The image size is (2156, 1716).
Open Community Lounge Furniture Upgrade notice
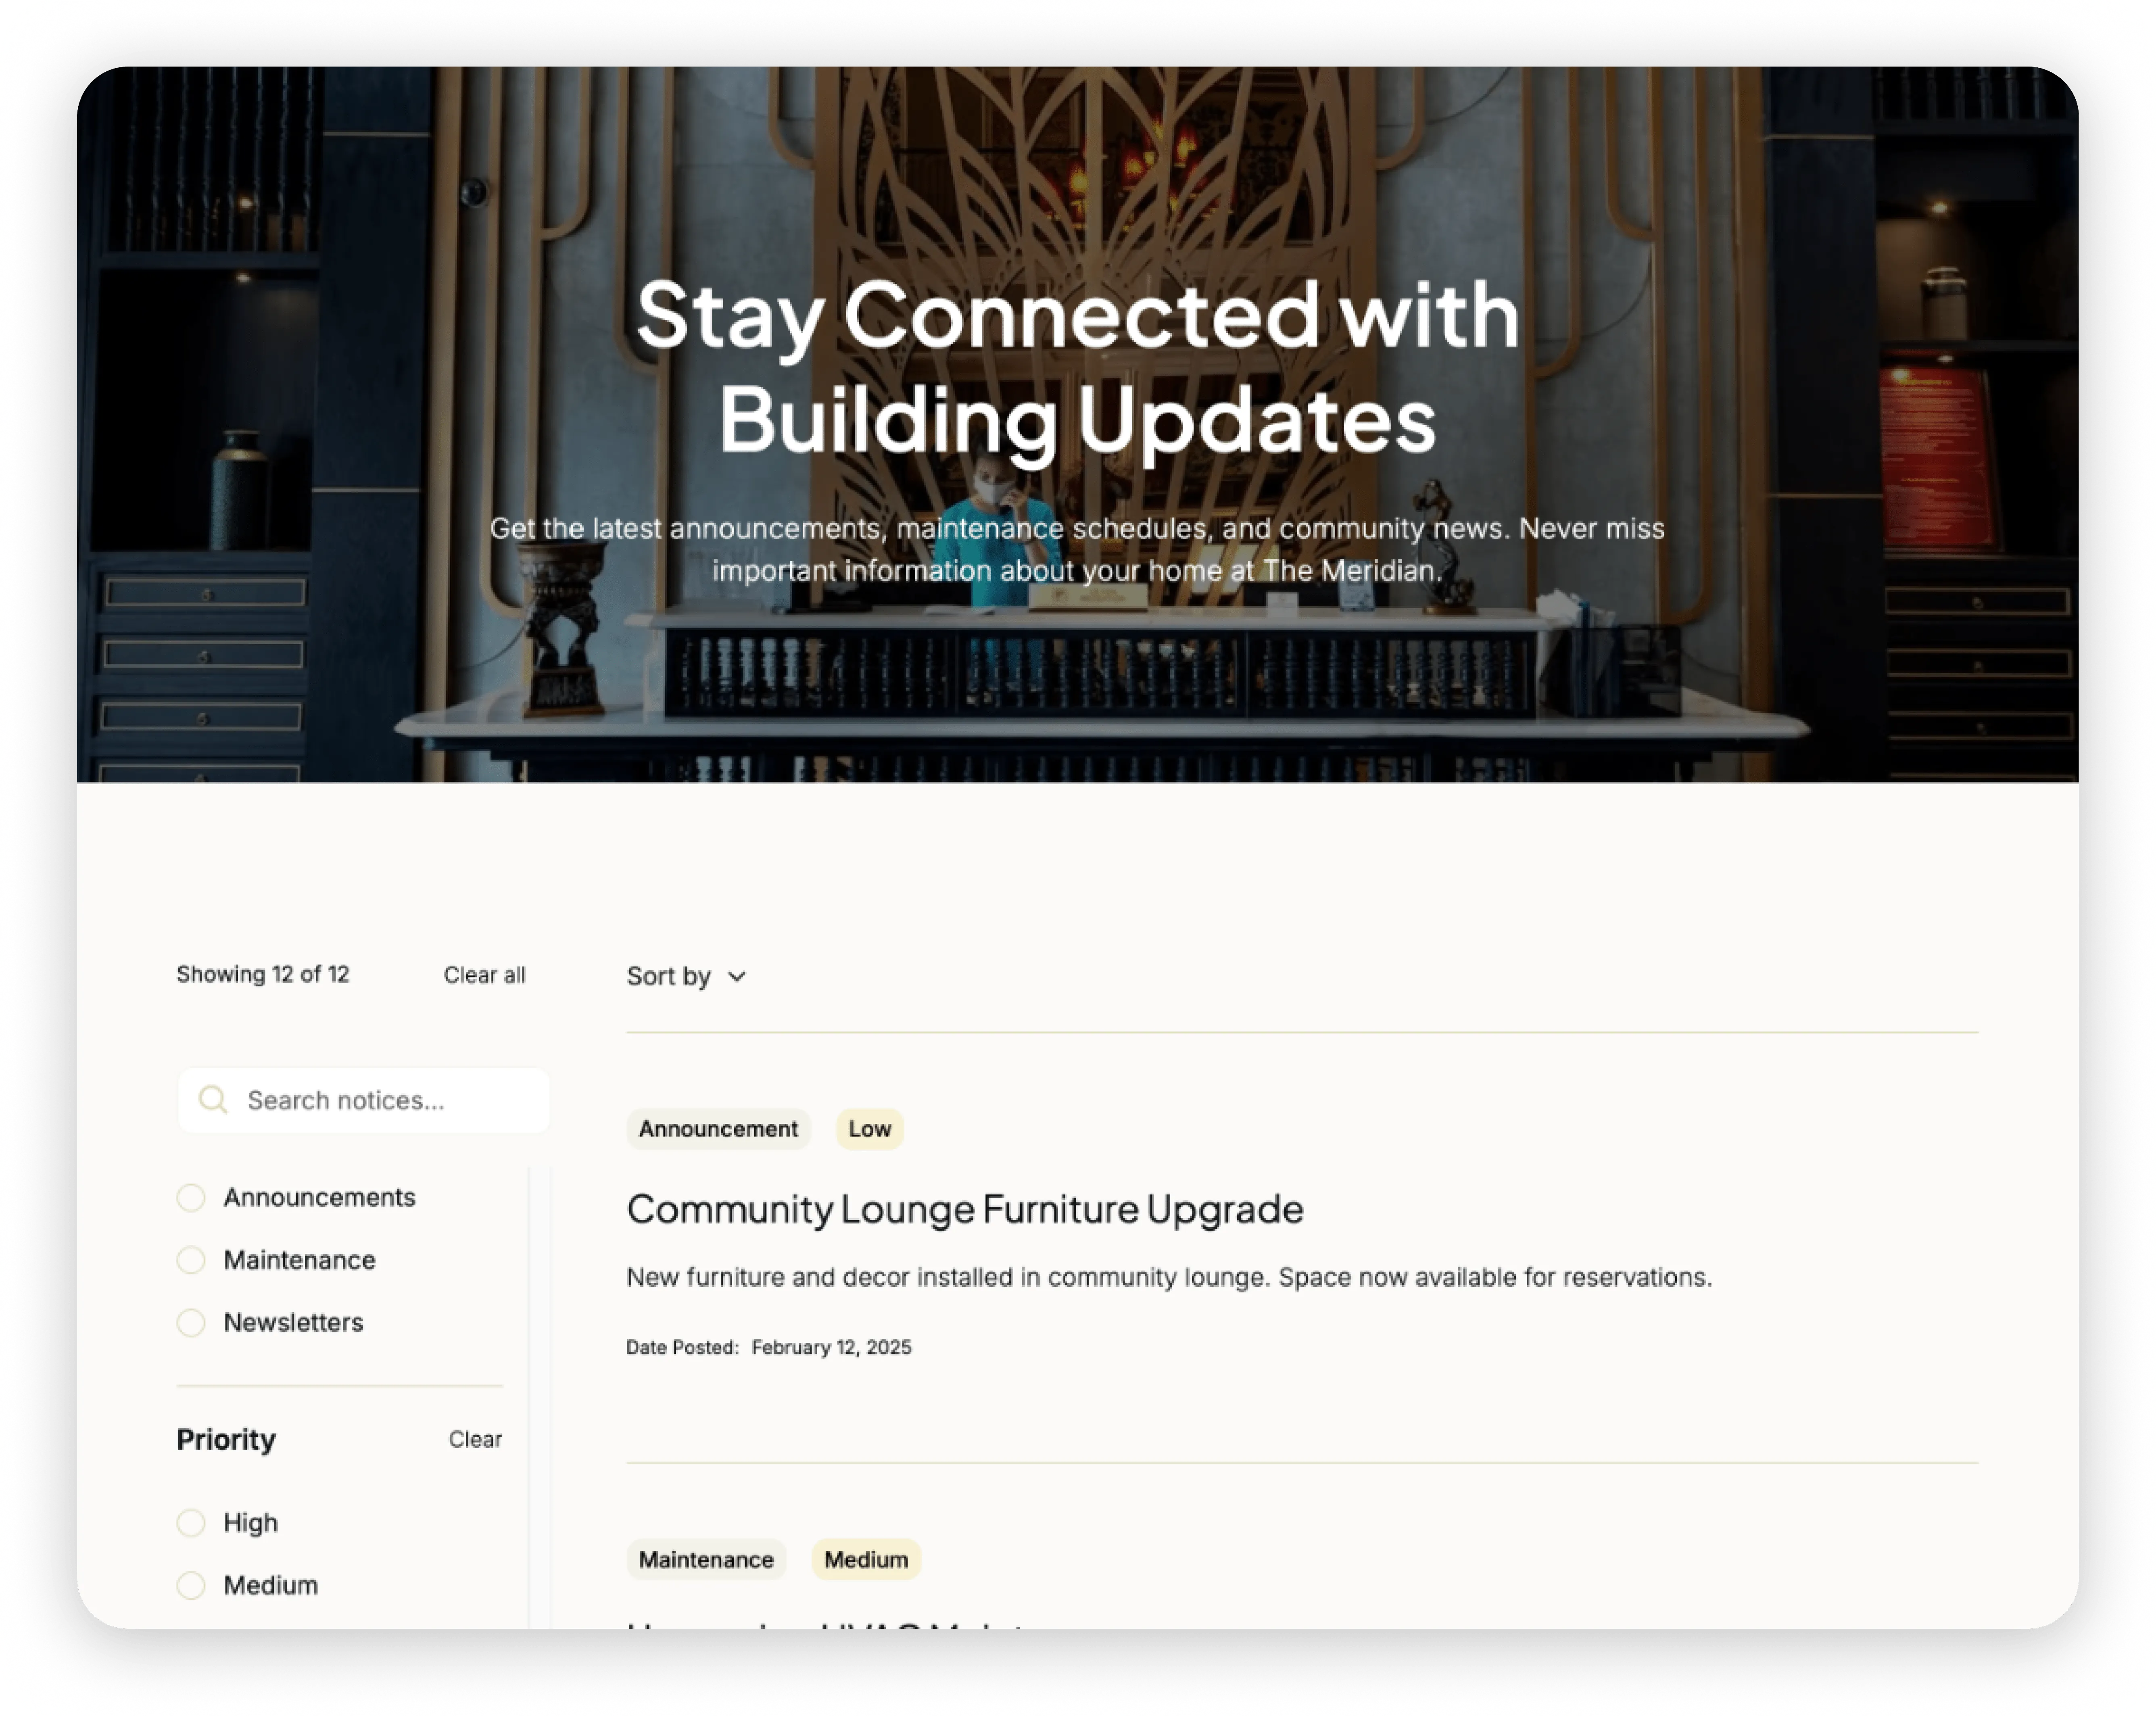(x=965, y=1209)
